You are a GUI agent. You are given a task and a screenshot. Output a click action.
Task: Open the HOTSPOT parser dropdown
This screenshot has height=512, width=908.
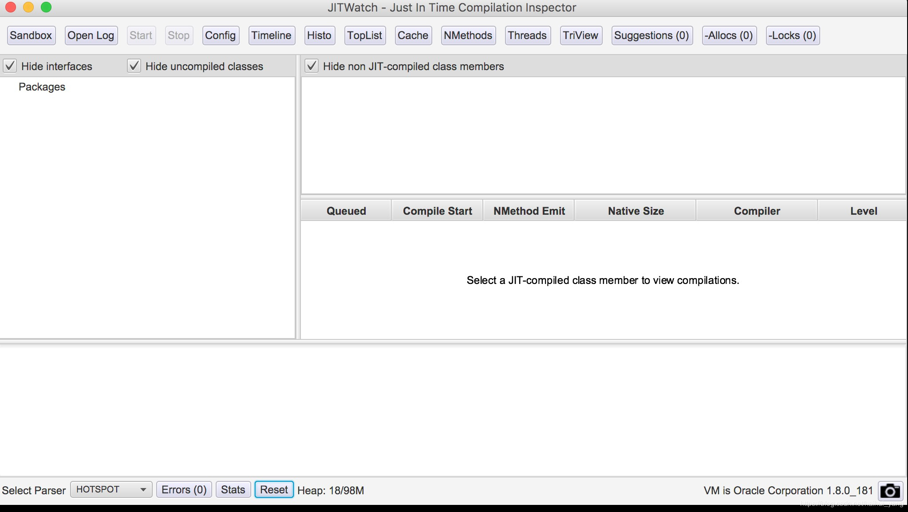(111, 489)
